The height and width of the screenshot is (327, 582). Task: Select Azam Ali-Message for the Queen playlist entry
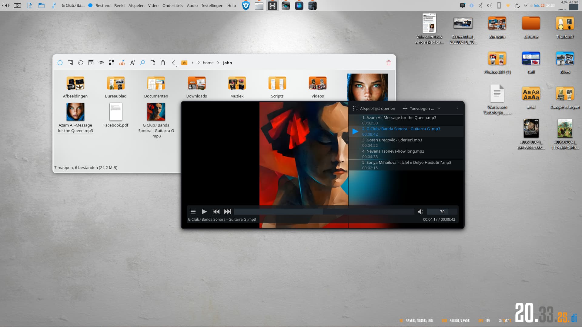pyautogui.click(x=406, y=120)
